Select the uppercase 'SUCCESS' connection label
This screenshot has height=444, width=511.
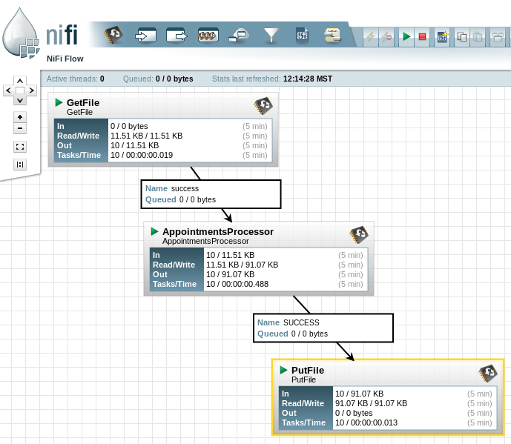click(301, 323)
